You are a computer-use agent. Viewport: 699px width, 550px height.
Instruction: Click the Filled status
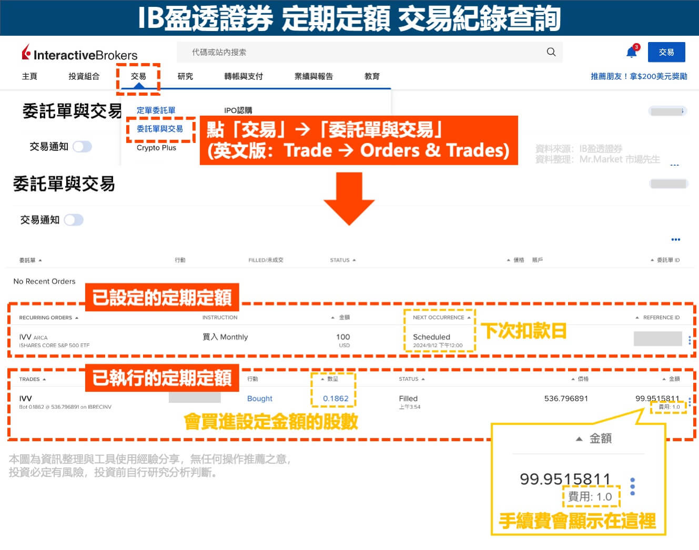tap(408, 399)
